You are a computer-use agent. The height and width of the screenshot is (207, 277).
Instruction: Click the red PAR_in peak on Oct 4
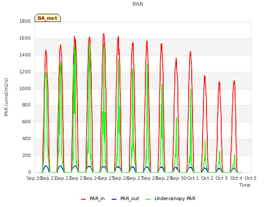234,81
